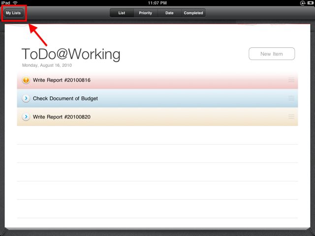
Task: Select the Write Report #20100820 task text
Action: (x=62, y=117)
